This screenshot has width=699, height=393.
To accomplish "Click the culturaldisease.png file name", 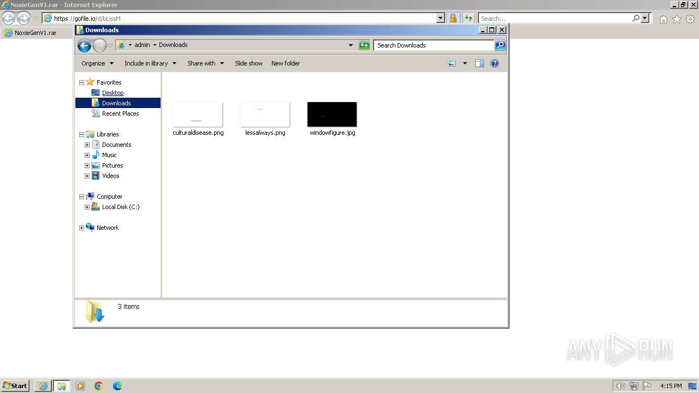I will [198, 133].
